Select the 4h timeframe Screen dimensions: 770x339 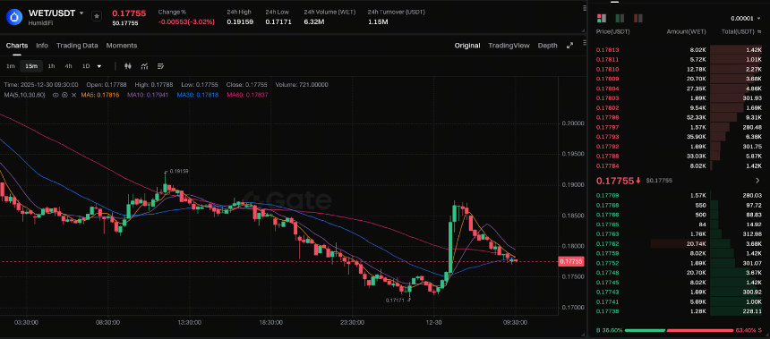(68, 65)
